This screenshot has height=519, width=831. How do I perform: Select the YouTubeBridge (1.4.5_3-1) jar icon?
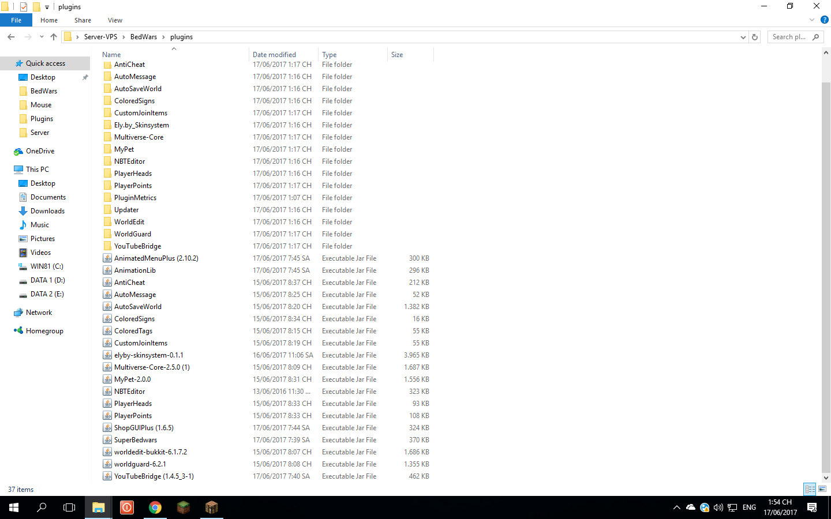(107, 476)
